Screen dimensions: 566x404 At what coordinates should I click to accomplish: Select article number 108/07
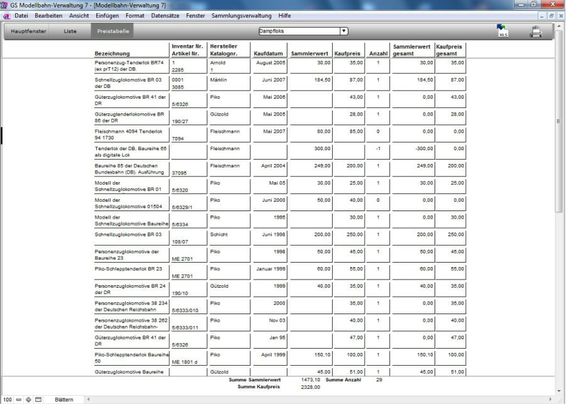pos(180,242)
